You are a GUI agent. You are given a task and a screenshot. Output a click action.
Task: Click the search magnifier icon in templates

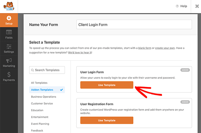click(x=32, y=70)
